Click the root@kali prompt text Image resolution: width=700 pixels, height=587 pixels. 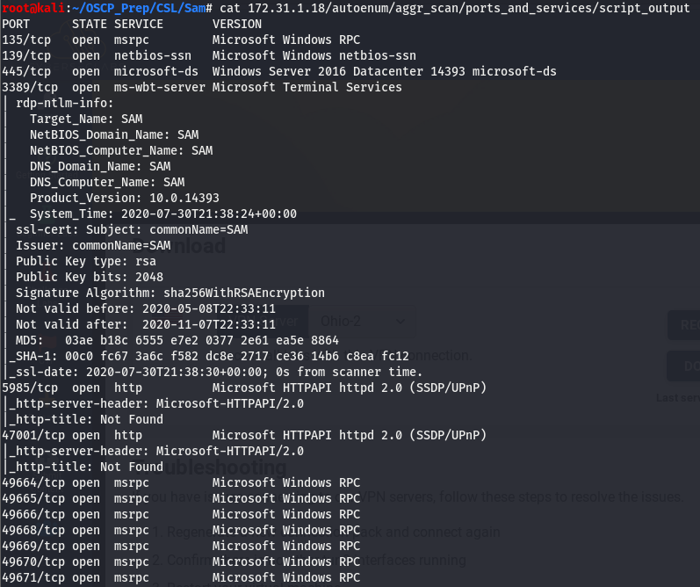point(33,8)
